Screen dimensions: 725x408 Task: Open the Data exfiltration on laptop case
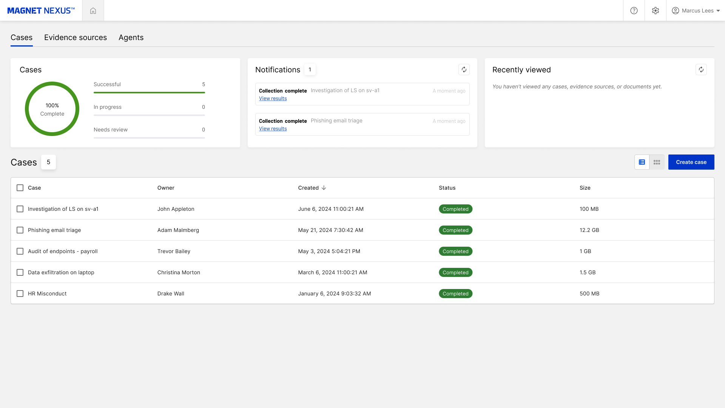(61, 272)
